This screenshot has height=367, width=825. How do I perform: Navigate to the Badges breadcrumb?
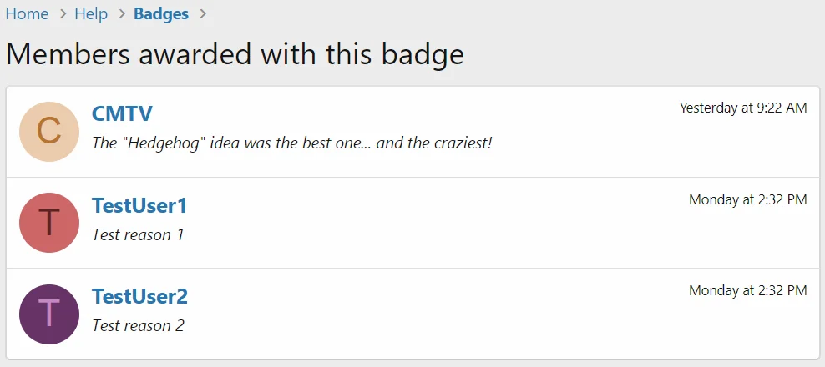click(x=161, y=14)
